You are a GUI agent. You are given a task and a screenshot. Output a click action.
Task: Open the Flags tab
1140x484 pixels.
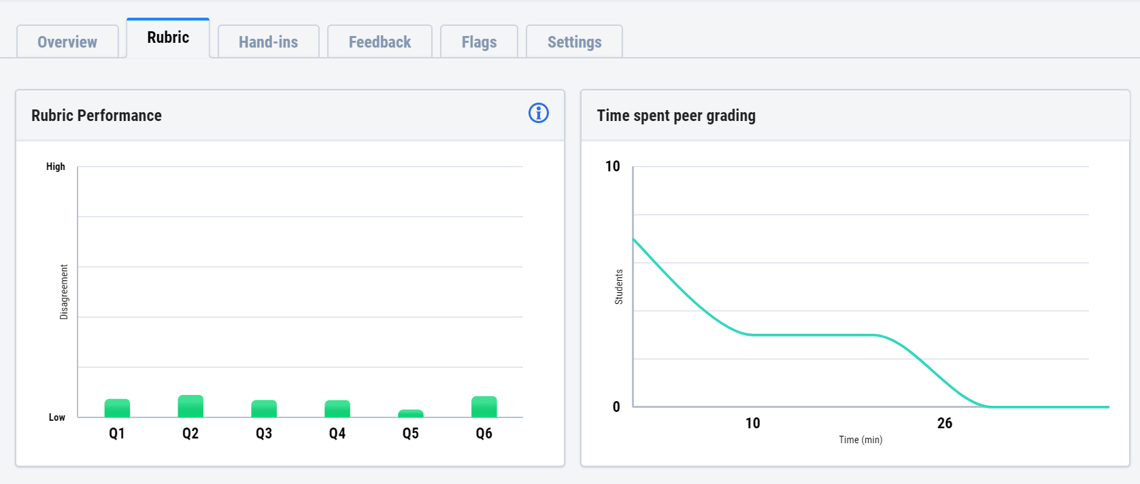(479, 42)
